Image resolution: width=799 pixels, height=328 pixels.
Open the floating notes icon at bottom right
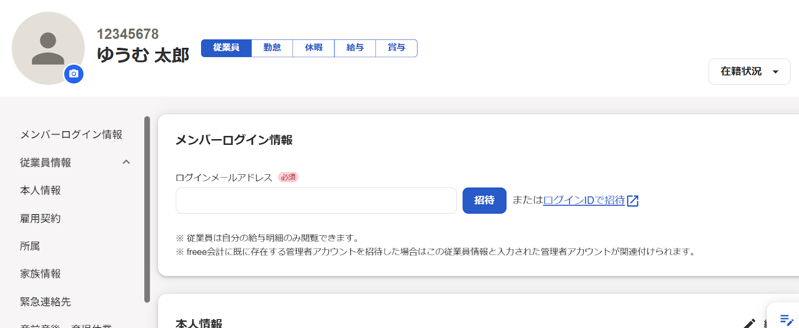tap(787, 320)
